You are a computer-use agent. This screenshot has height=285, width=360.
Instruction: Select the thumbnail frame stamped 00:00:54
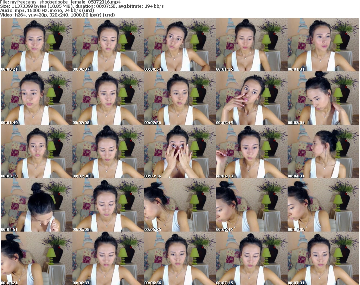click(180, 45)
